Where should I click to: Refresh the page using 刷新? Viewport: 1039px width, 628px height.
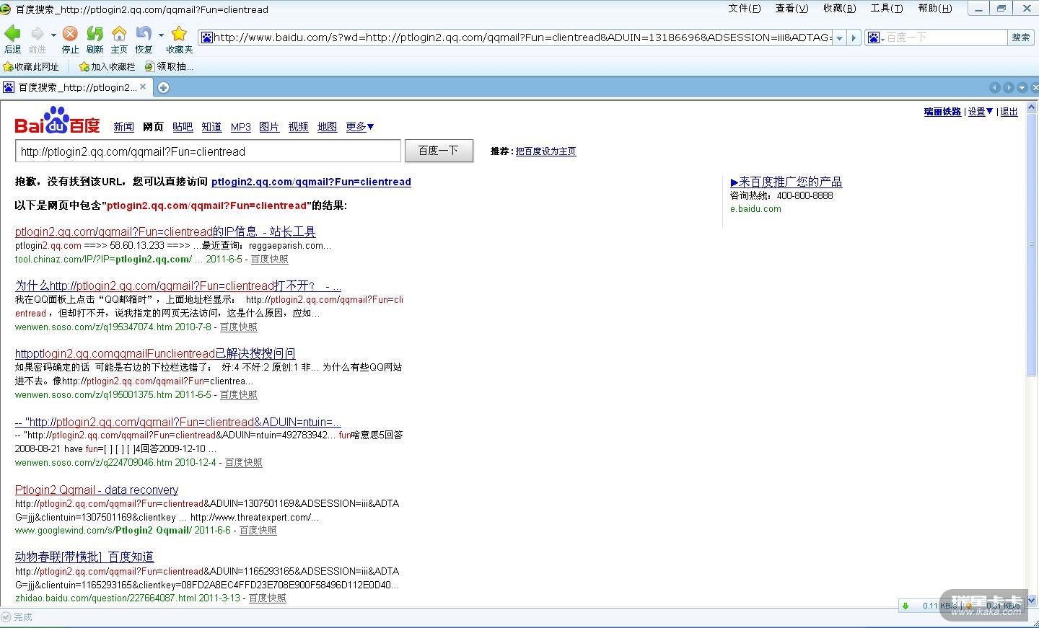(95, 33)
